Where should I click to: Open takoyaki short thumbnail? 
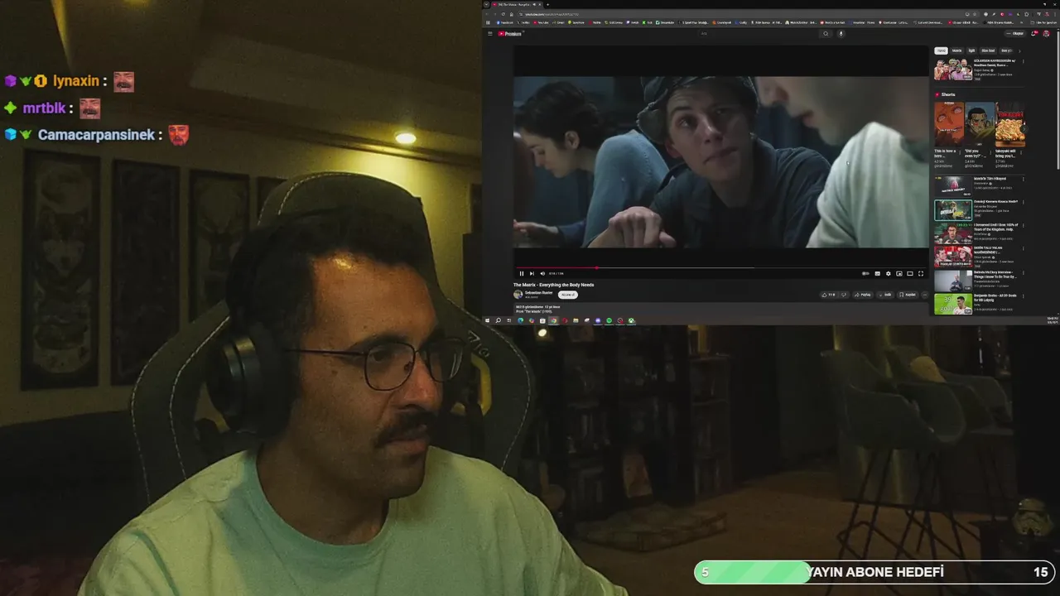click(1010, 124)
